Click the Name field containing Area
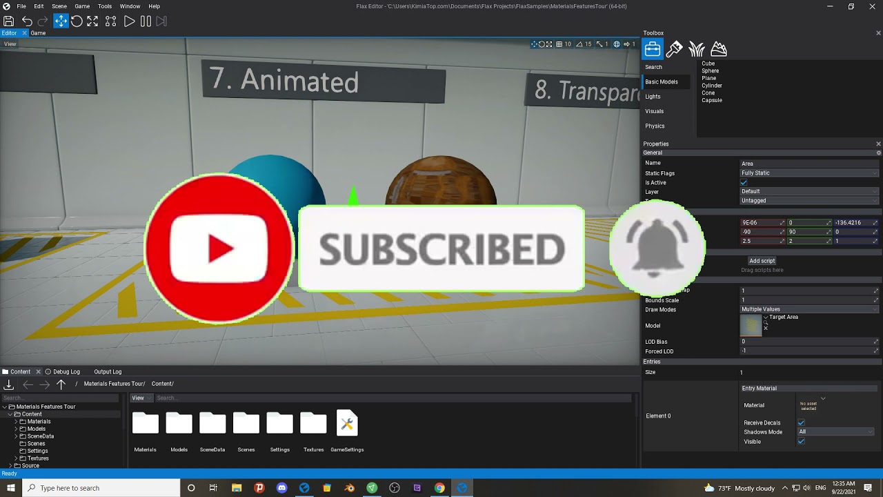Viewport: 883px width, 497px height. 809,164
